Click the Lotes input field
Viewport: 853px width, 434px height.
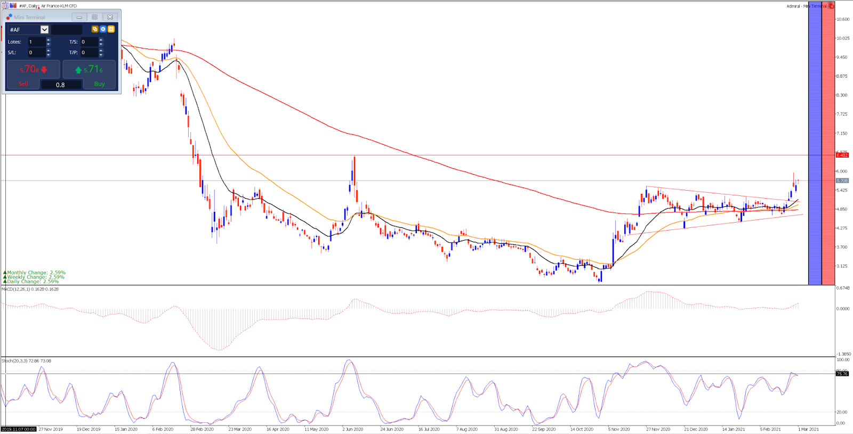pyautogui.click(x=36, y=42)
